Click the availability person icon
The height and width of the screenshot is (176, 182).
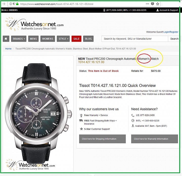coord(133,126)
